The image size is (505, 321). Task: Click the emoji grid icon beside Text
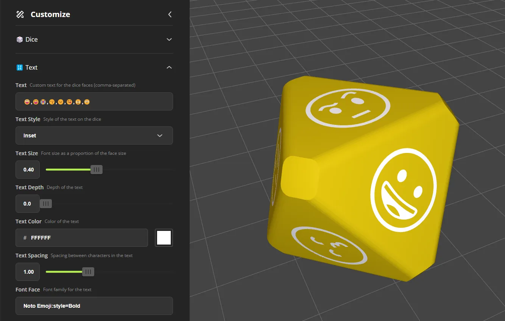pyautogui.click(x=19, y=67)
